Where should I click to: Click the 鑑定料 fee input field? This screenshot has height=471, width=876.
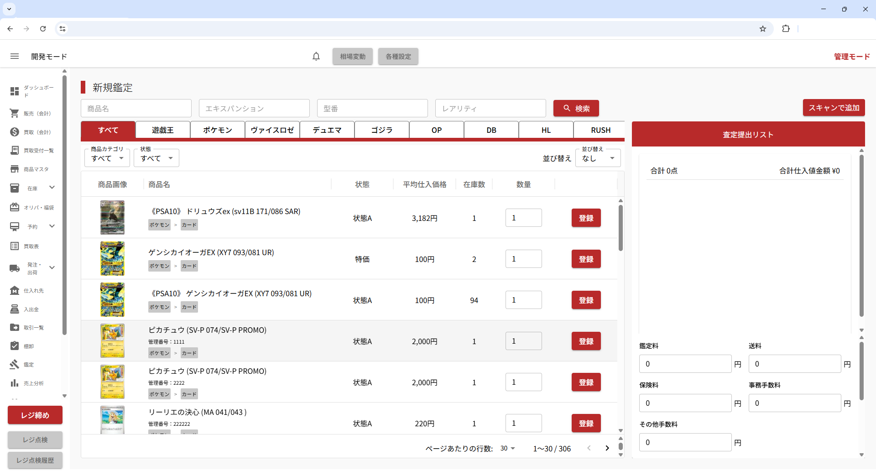tap(685, 364)
